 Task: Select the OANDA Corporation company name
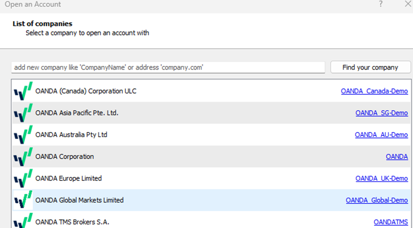65,157
